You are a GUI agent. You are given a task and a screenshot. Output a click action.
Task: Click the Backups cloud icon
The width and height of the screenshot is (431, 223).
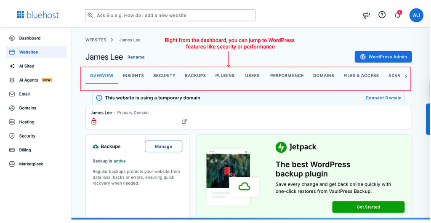tap(96, 147)
